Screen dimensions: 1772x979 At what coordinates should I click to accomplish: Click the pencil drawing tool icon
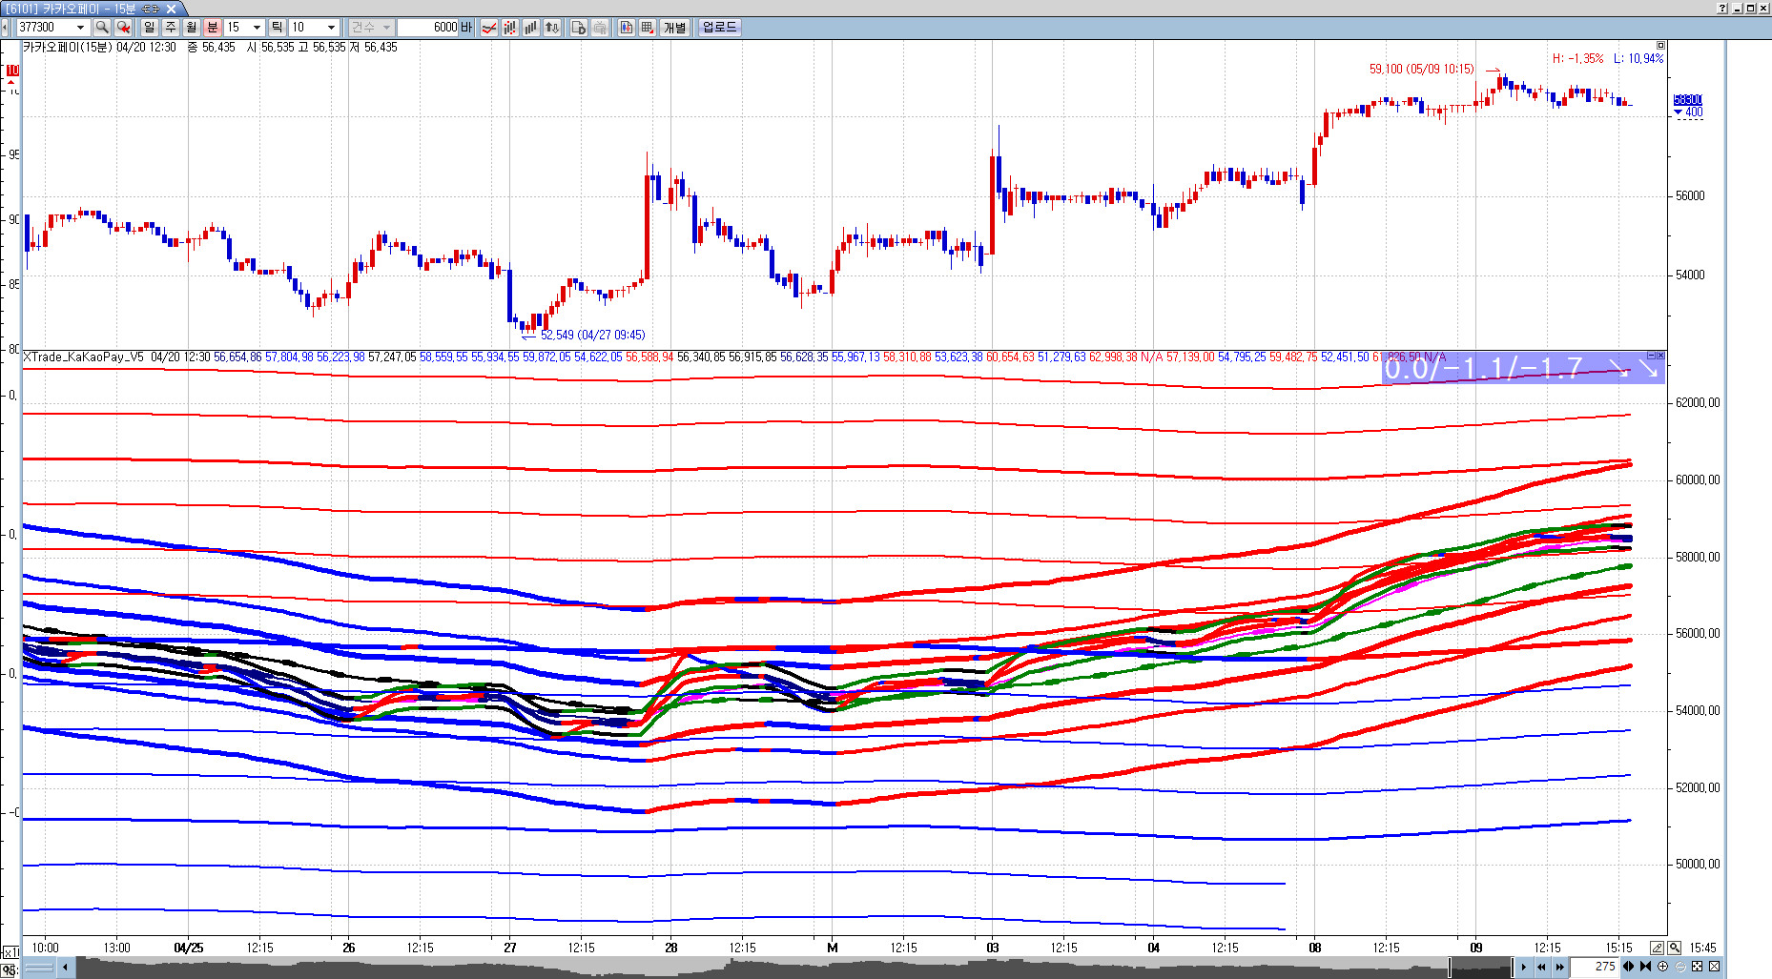click(1658, 948)
